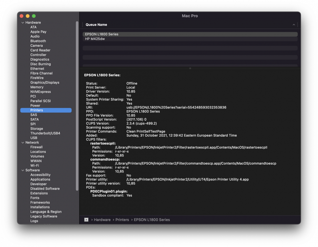The image size is (318, 247).
Task: Select the HP M425dw queue row
Action: click(190, 39)
